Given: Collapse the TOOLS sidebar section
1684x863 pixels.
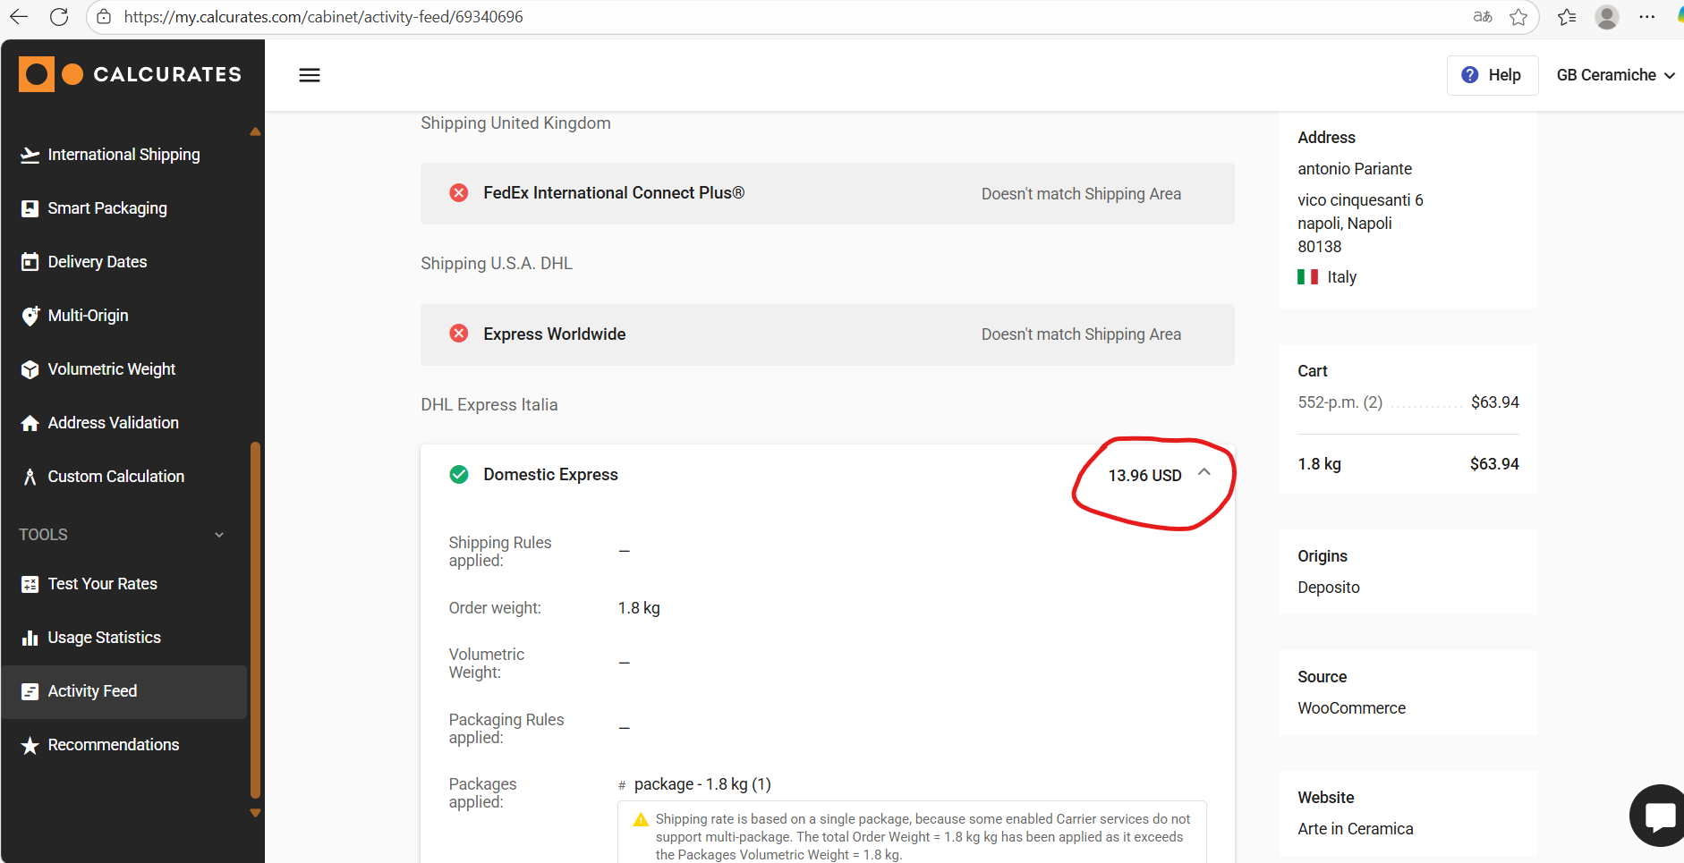Looking at the screenshot, I should tap(219, 535).
